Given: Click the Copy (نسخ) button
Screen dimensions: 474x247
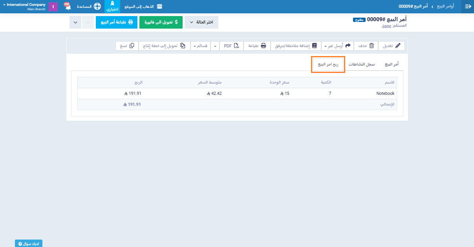Looking at the screenshot, I should point(127,46).
